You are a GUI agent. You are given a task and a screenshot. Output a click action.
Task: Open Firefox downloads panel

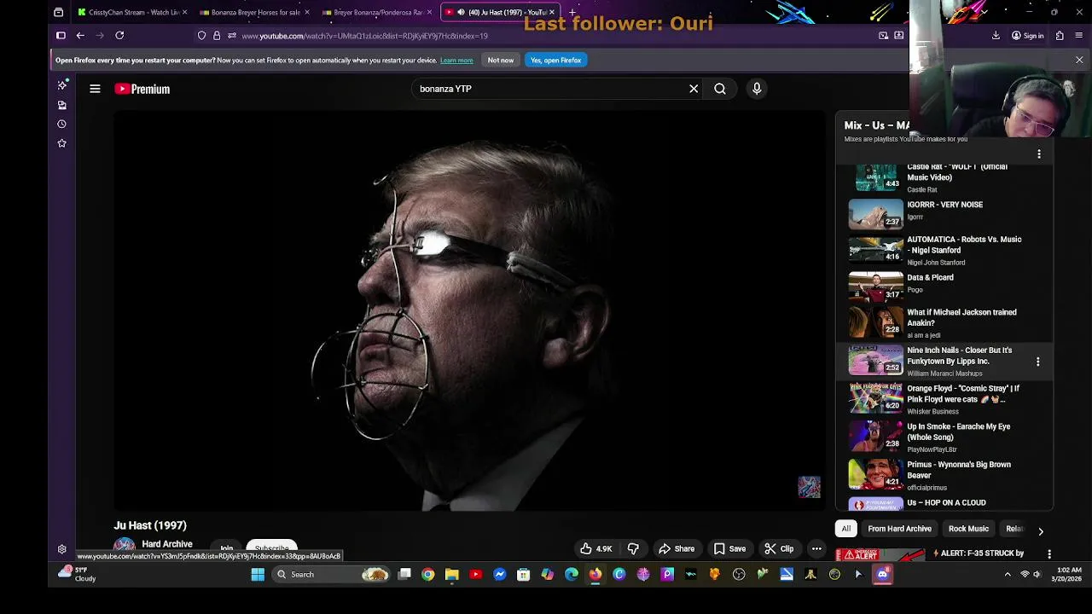point(996,36)
